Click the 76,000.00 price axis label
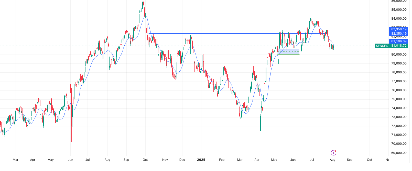This screenshot has height=171, width=412. point(399,90)
